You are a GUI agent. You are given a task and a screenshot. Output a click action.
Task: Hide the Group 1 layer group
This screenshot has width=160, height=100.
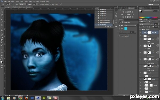(x=140, y=30)
